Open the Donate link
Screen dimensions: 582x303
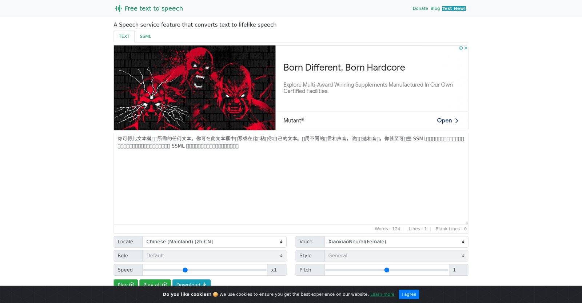420,8
